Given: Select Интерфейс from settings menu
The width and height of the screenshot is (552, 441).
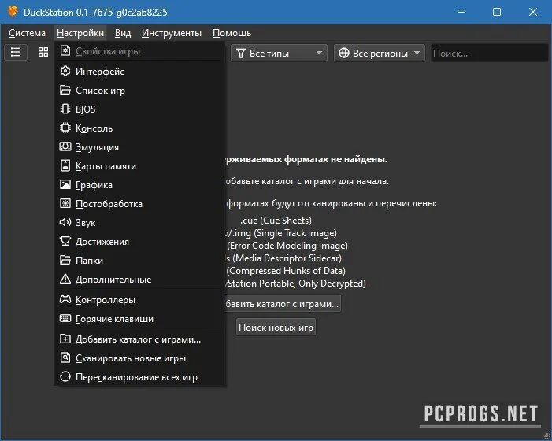Looking at the screenshot, I should [x=140, y=72].
